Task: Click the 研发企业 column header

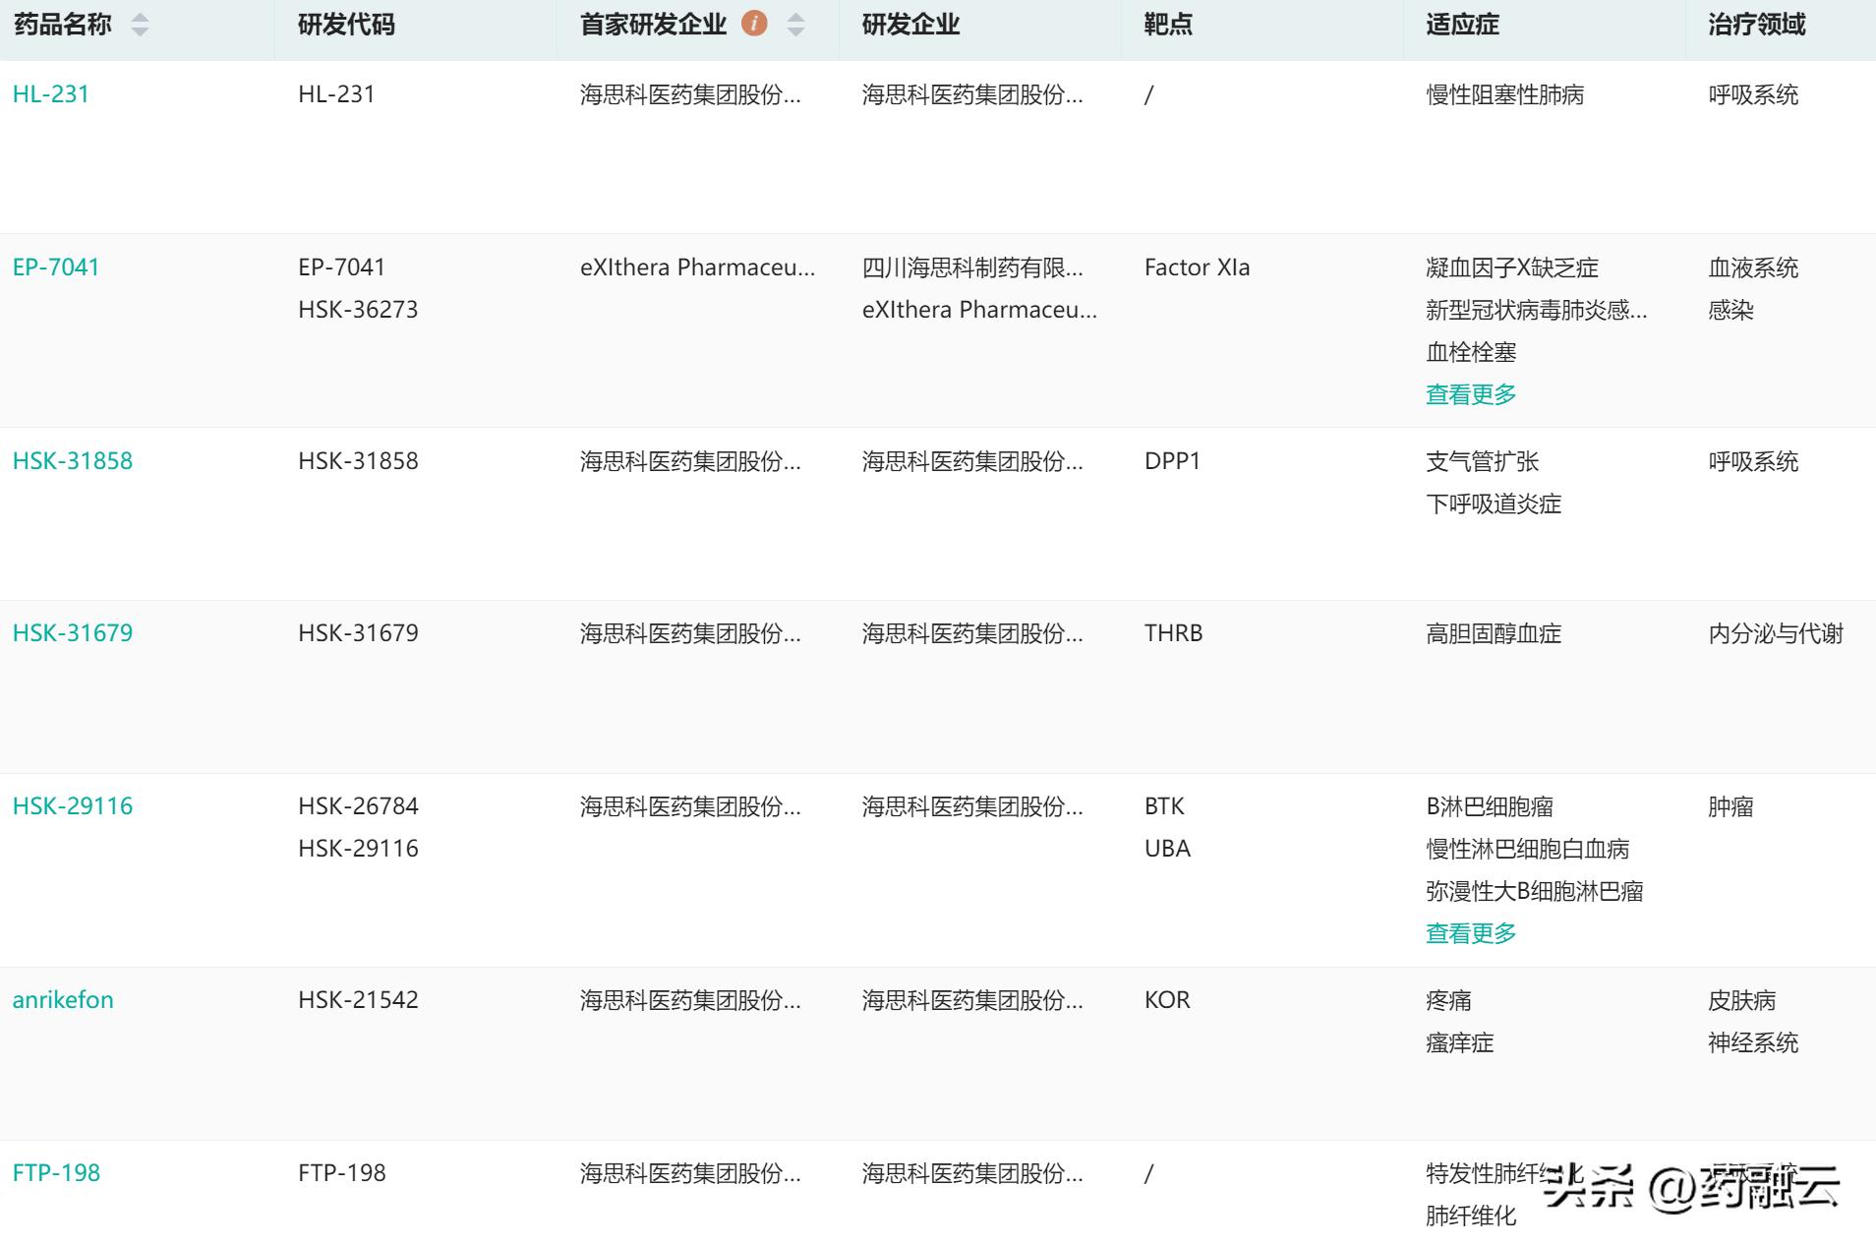Action: (893, 24)
